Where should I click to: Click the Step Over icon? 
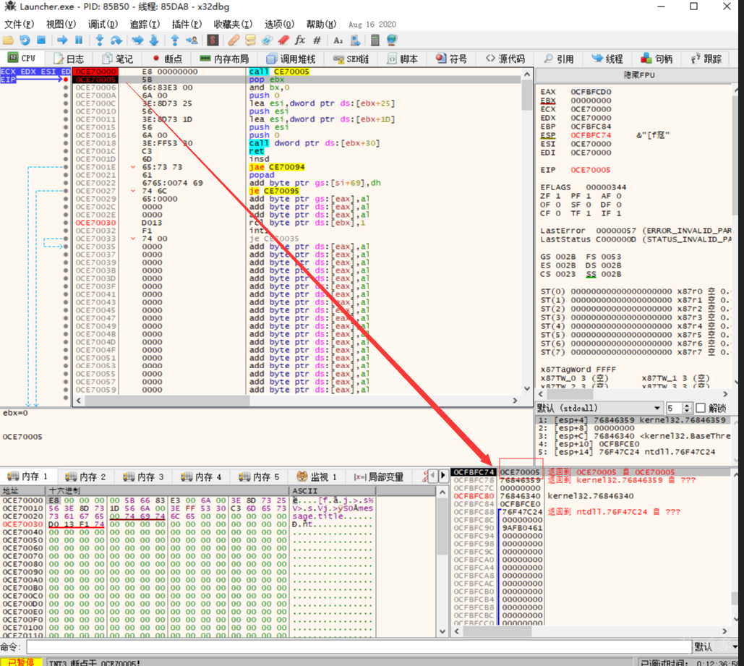coord(116,40)
